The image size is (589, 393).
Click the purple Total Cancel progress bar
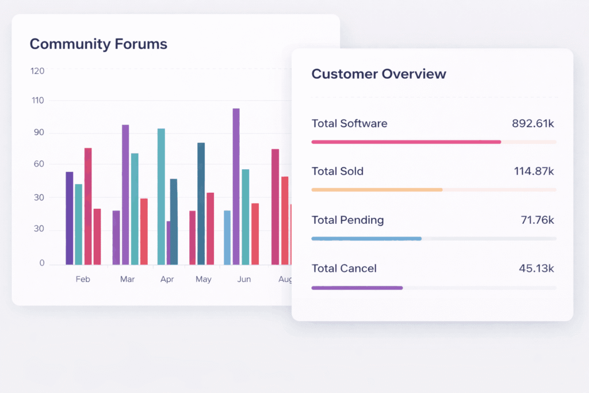pos(357,287)
